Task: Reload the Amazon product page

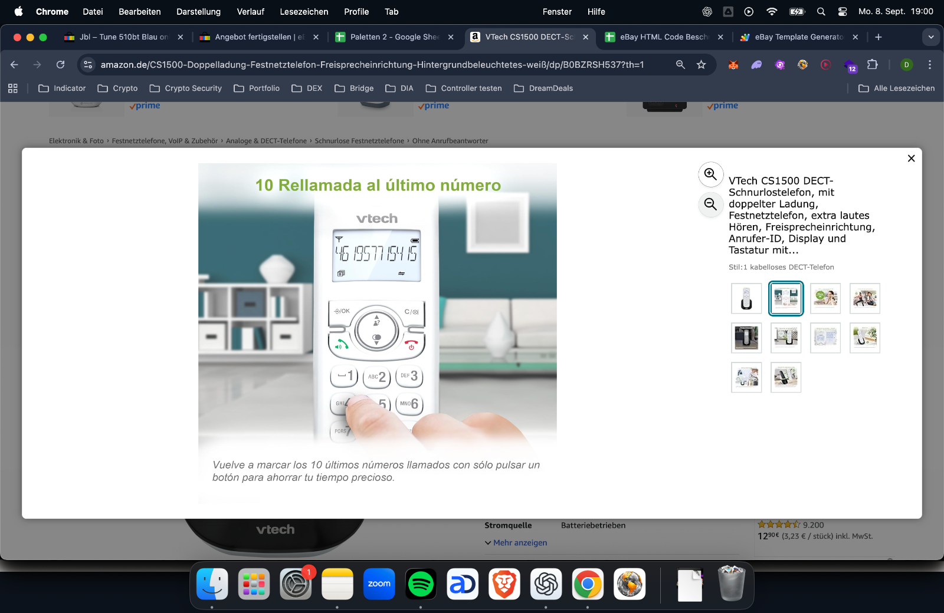Action: 60,65
